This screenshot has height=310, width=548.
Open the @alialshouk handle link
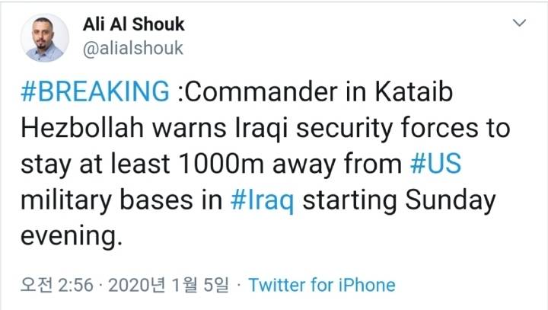point(132,48)
